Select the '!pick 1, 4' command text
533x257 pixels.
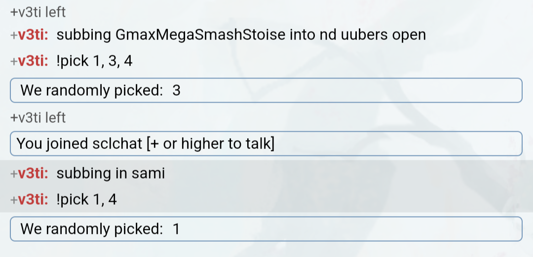click(87, 200)
